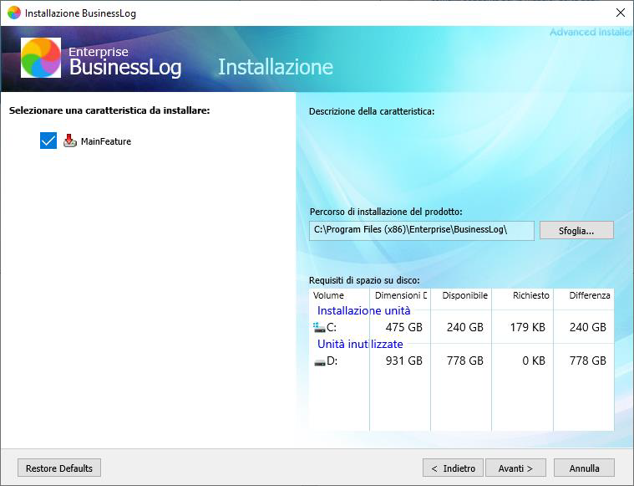This screenshot has height=486, width=634.
Task: Click the D: drive icon
Action: pos(319,361)
